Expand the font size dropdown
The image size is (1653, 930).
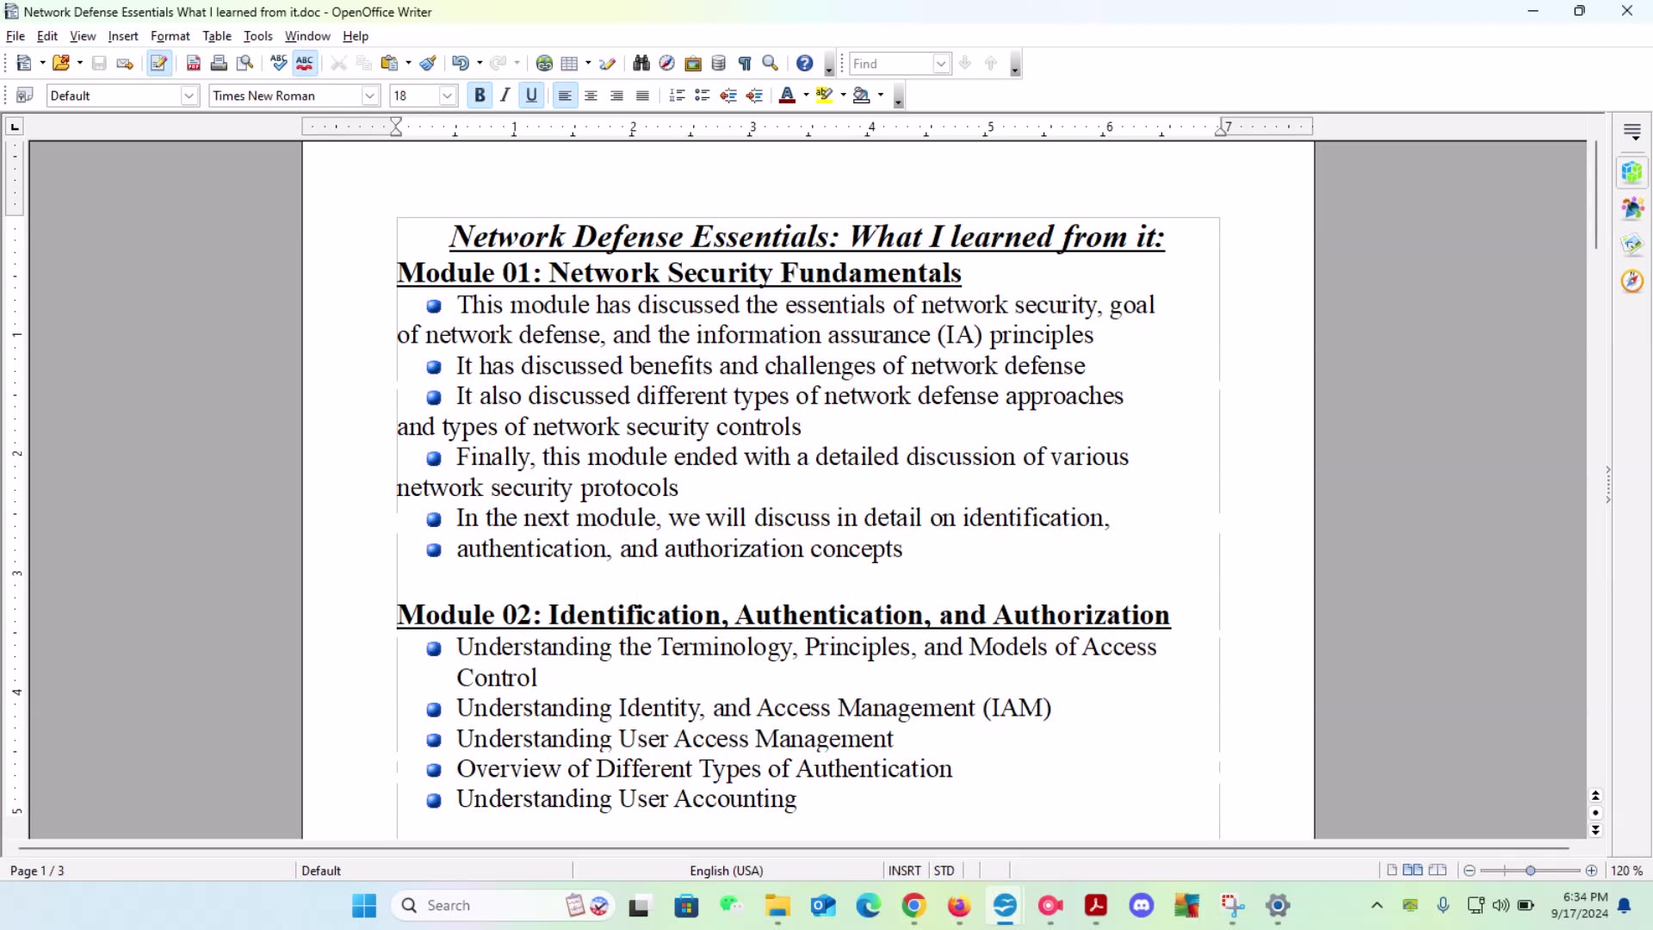449,95
